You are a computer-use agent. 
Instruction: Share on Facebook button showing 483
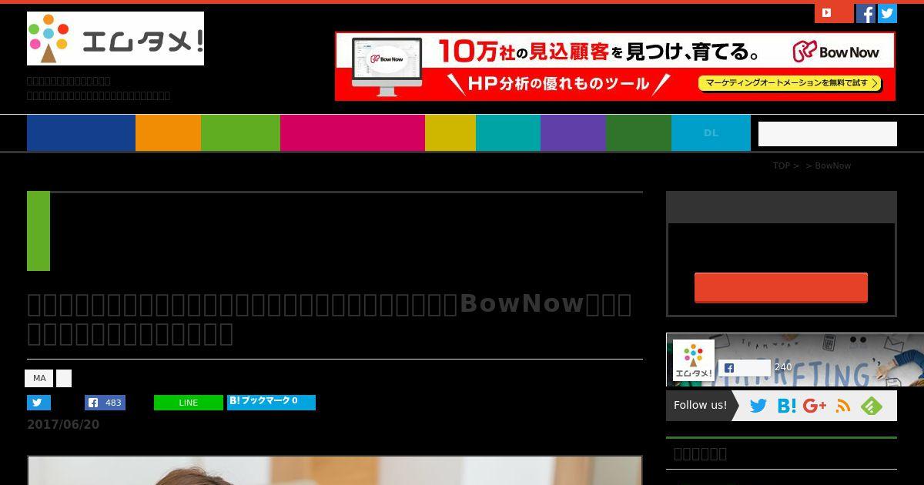point(105,403)
